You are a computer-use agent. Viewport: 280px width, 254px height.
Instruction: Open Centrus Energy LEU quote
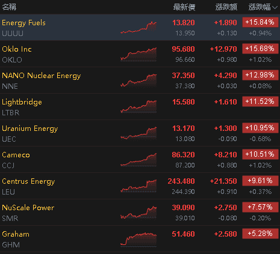[140, 186]
